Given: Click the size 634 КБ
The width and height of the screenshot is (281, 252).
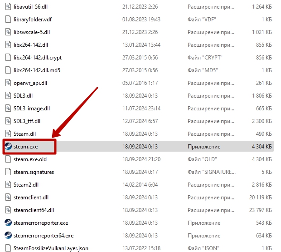Looking at the screenshot, I should (x=264, y=236).
